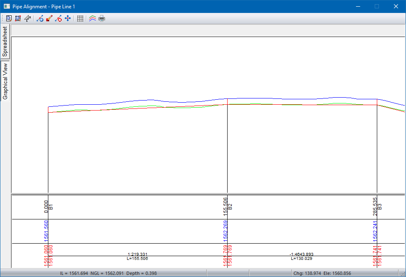Select the add node tool
Image resolution: width=406 pixels, height=277 pixels.
click(x=40, y=18)
